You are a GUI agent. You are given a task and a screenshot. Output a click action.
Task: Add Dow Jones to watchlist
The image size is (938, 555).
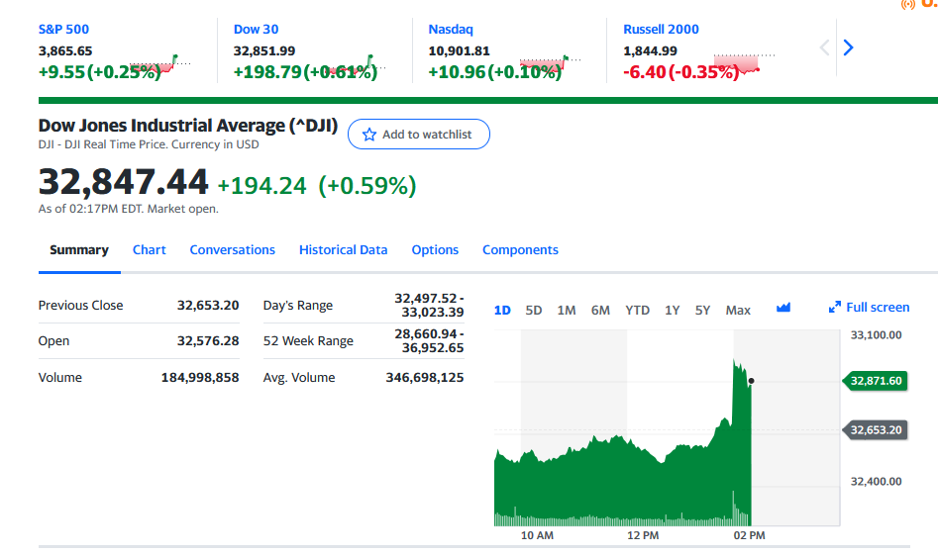[419, 135]
